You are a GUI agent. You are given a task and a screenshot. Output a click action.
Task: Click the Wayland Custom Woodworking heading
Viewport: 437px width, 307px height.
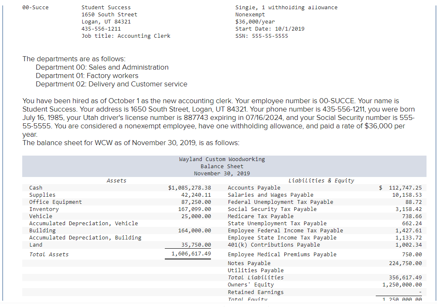222,159
